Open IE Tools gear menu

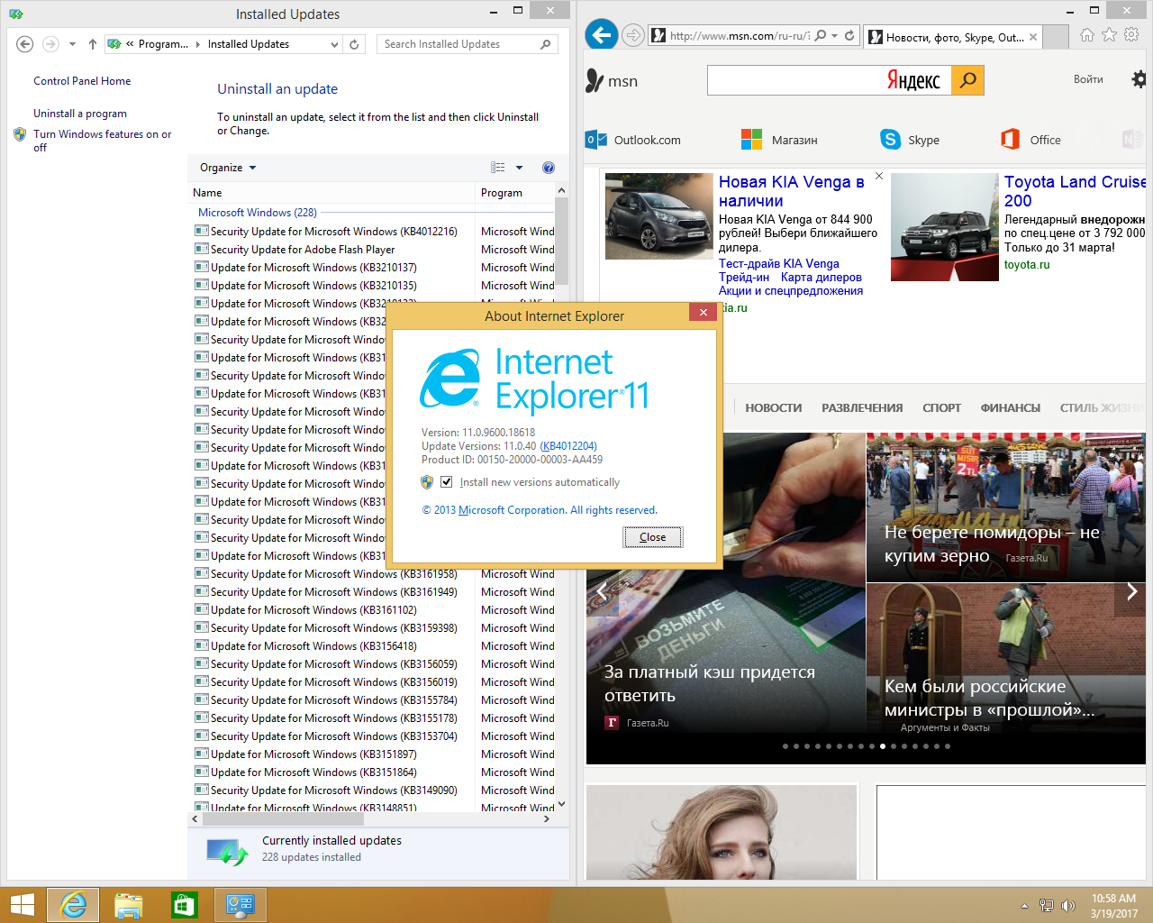point(1132,35)
